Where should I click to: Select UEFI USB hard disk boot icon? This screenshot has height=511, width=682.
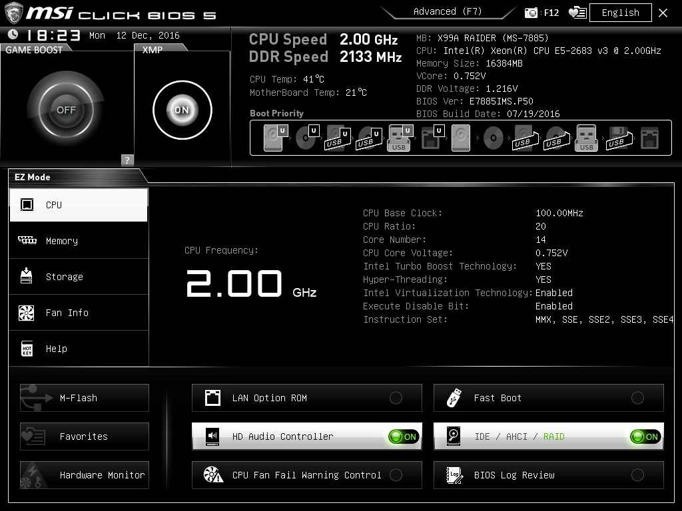338,138
